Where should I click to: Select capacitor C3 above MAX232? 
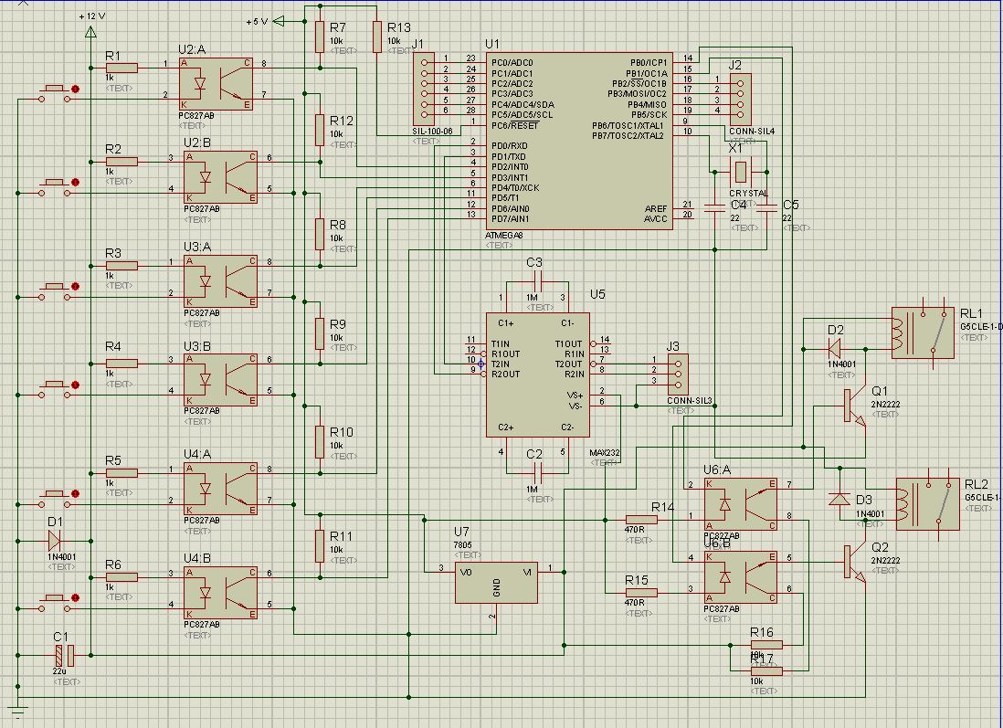pos(535,285)
